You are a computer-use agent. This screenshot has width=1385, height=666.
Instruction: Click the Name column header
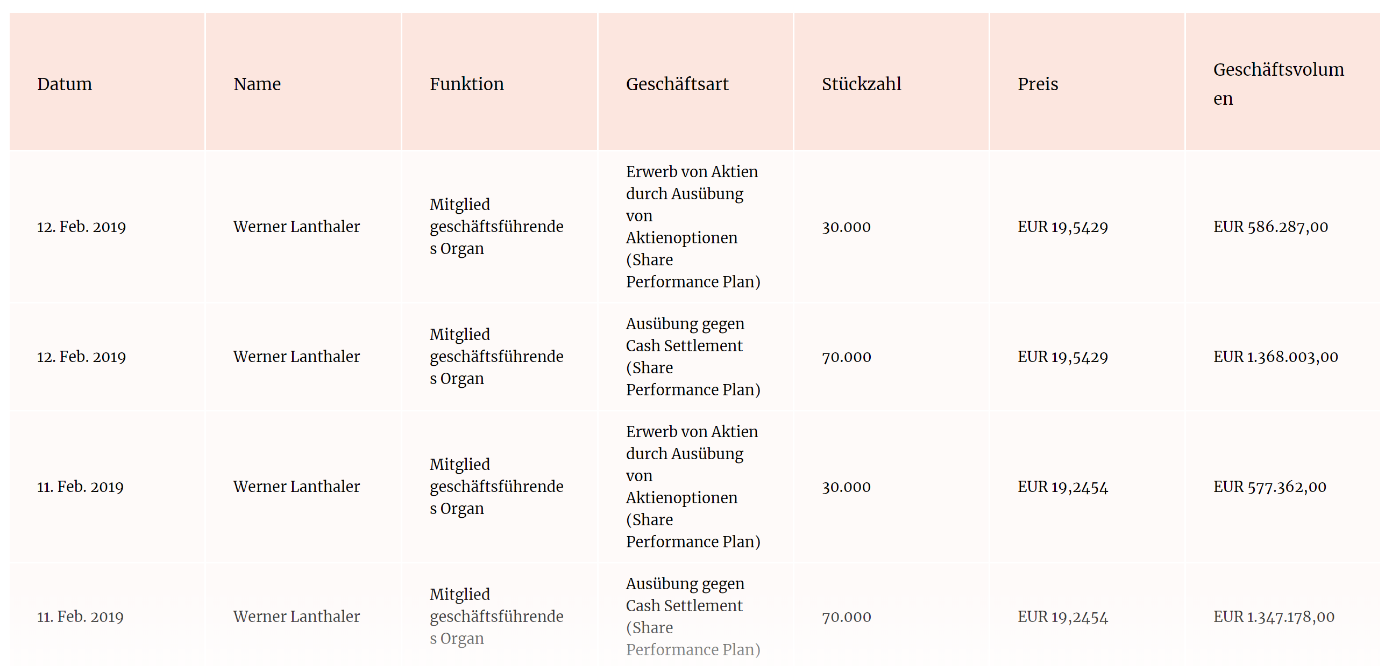257,84
